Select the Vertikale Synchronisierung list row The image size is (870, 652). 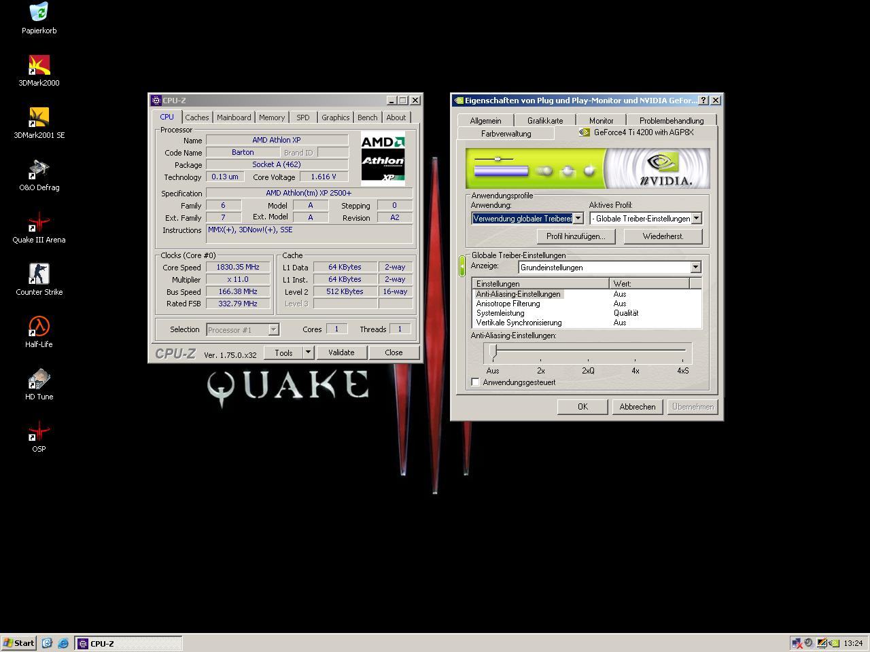point(587,323)
